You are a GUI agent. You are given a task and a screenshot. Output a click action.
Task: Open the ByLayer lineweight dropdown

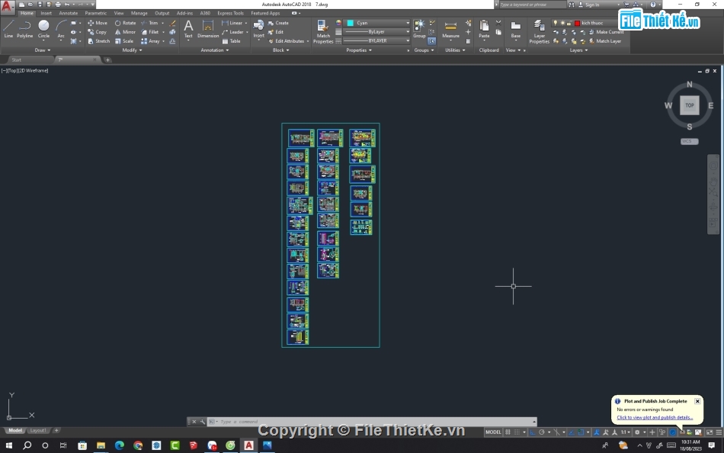(376, 32)
